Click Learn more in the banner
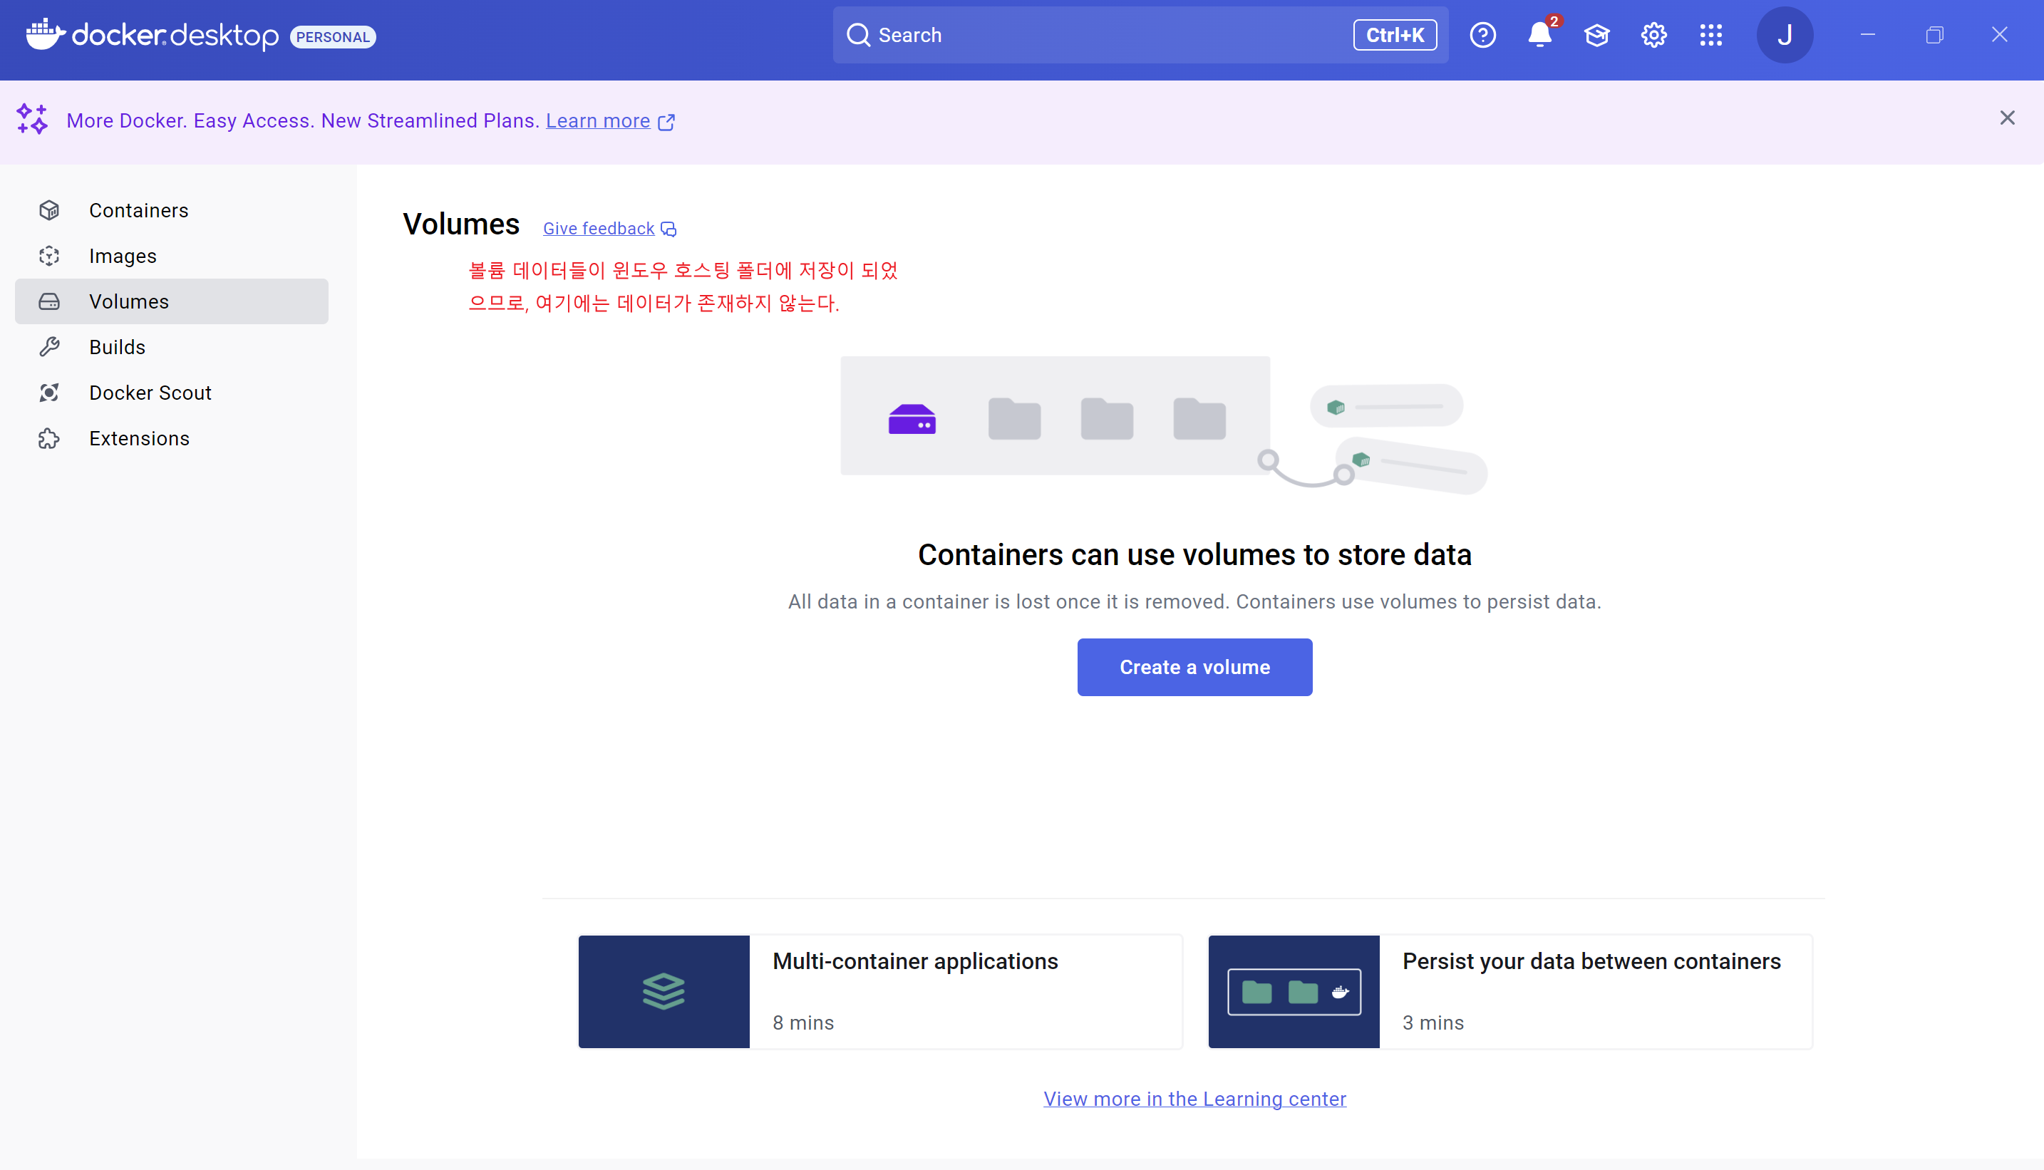Image resolution: width=2044 pixels, height=1170 pixels. [x=597, y=120]
